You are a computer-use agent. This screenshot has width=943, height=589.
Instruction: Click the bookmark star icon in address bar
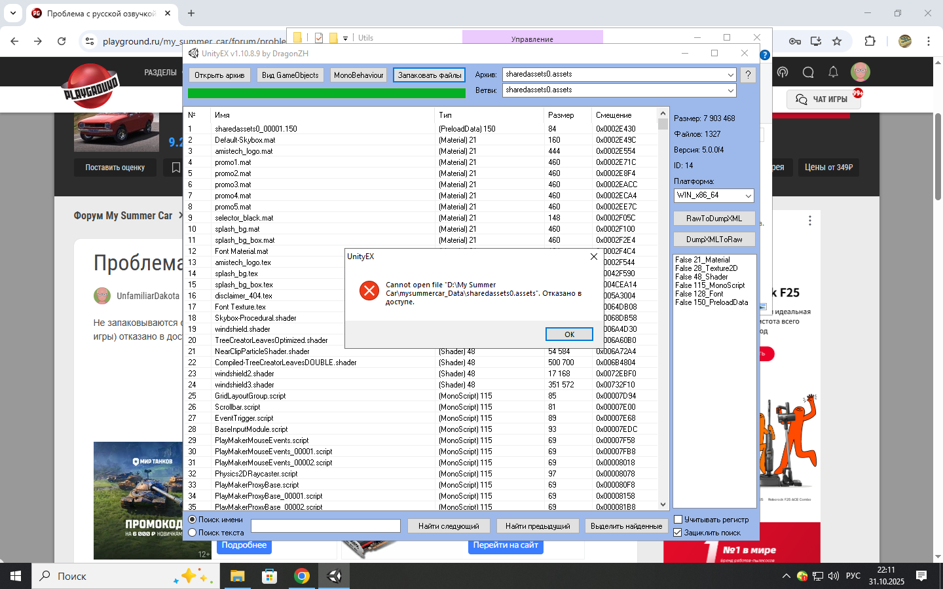pyautogui.click(x=837, y=41)
